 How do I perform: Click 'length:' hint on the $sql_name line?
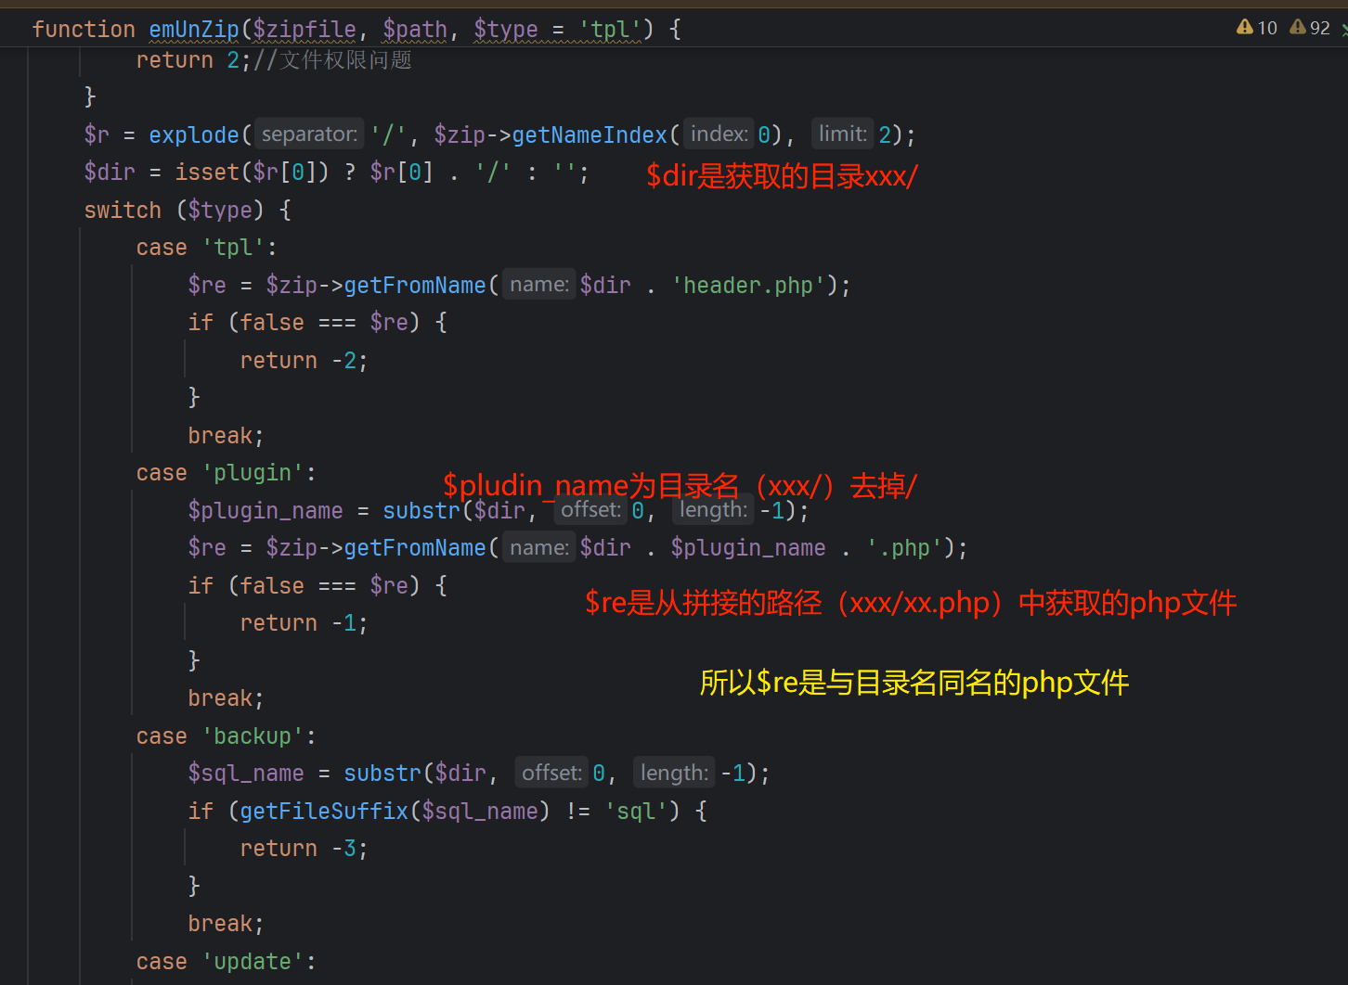coord(674,773)
